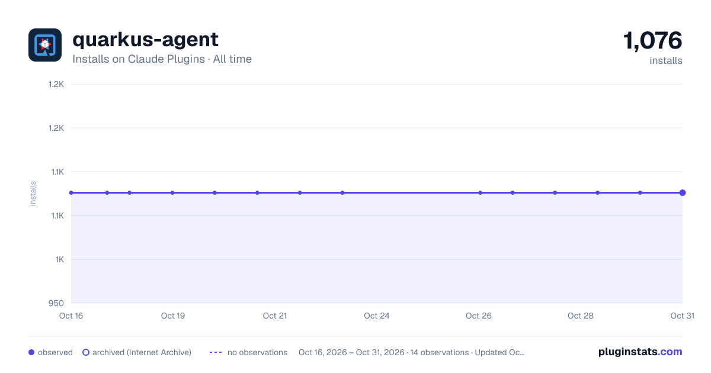The height and width of the screenshot is (373, 711).
Task: Select the data point above the Oct 26 label
Action: (481, 192)
